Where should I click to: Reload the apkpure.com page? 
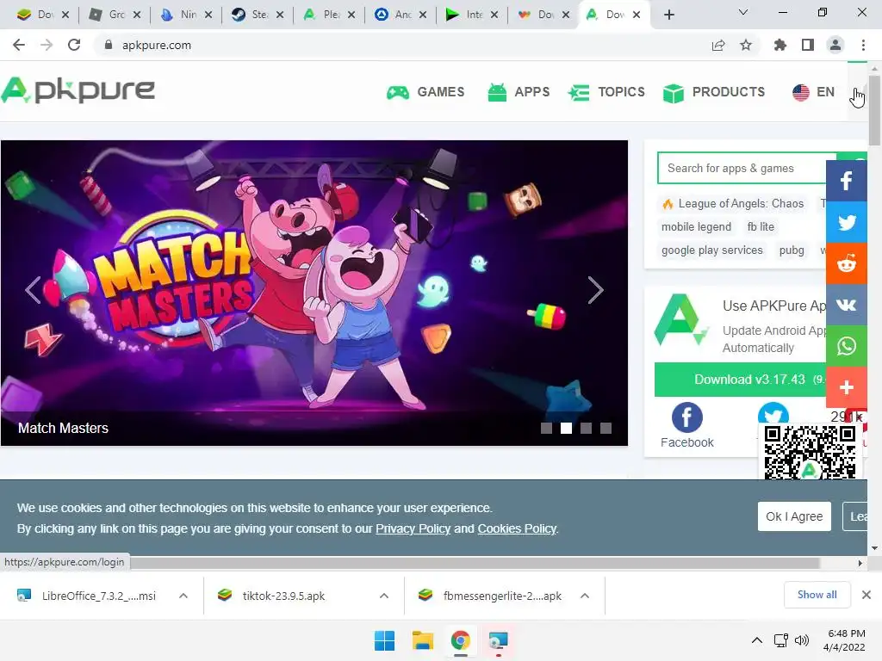[74, 45]
